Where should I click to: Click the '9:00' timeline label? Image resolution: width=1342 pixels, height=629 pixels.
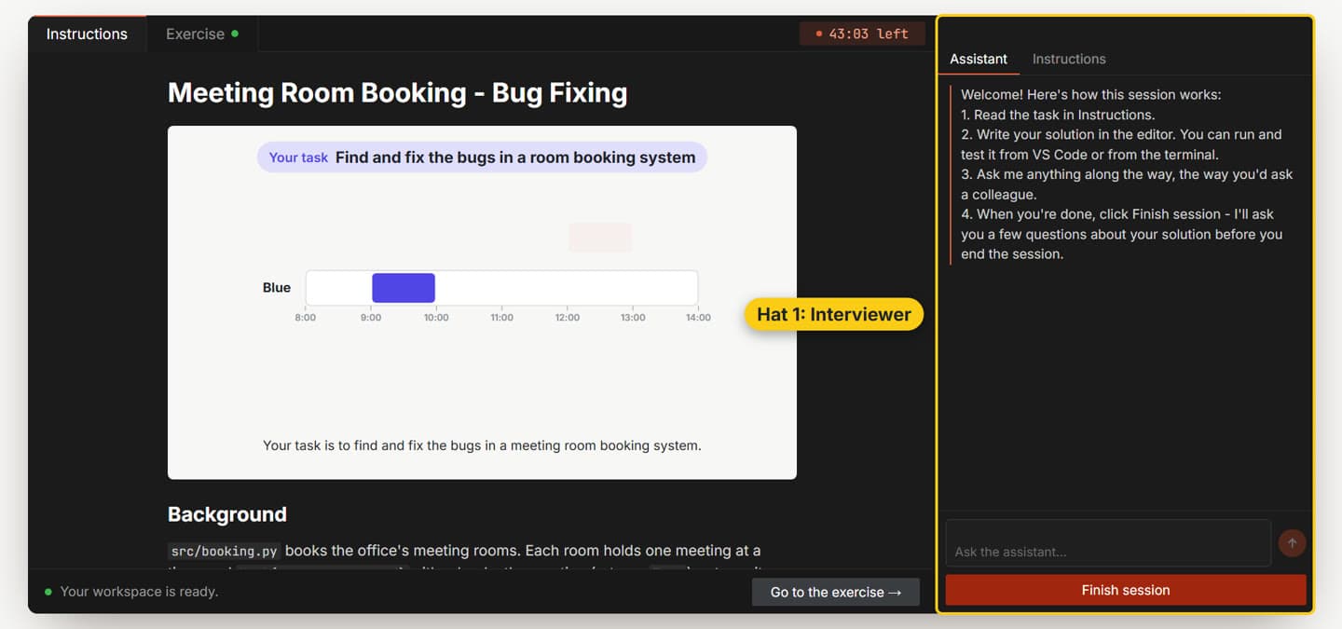(x=371, y=318)
